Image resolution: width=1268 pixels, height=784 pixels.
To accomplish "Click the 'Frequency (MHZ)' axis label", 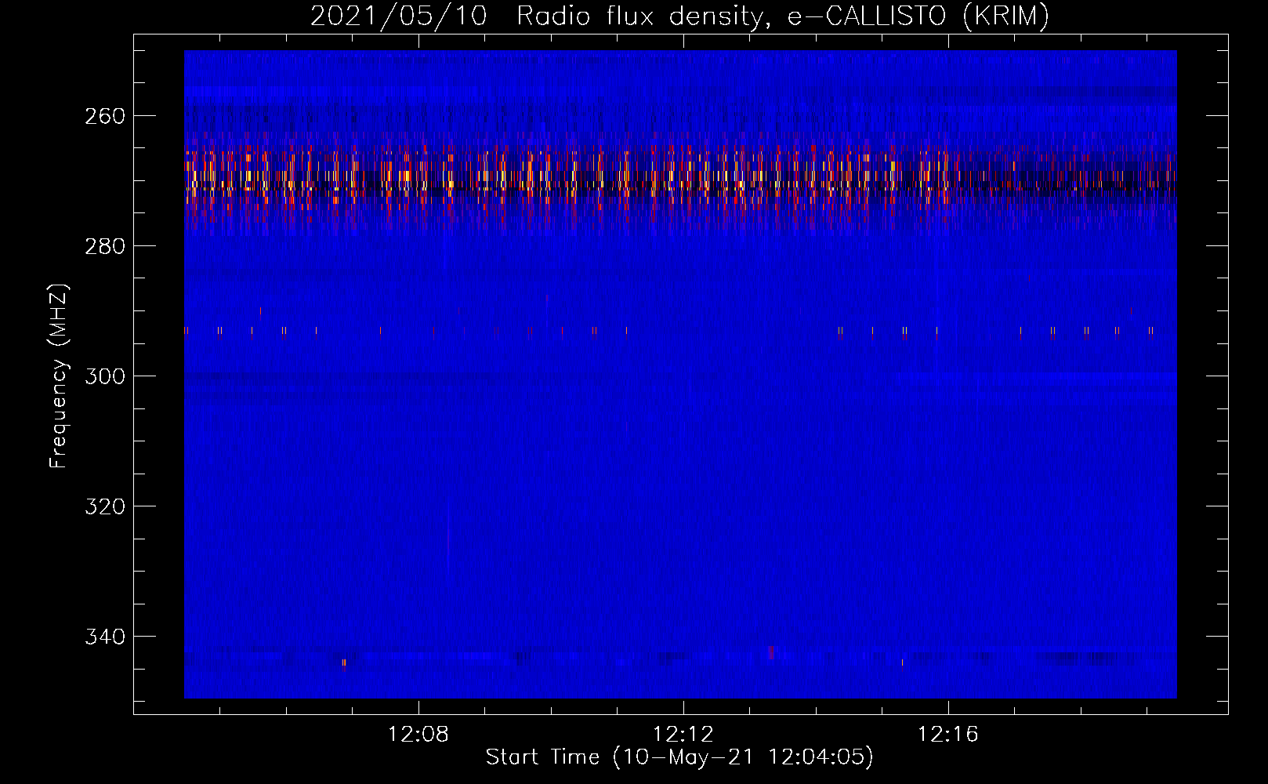I will [x=59, y=376].
